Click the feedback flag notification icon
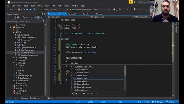 (x=131, y=2)
